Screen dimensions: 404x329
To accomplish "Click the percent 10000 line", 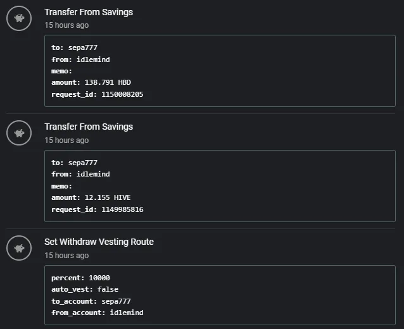I will [80, 278].
